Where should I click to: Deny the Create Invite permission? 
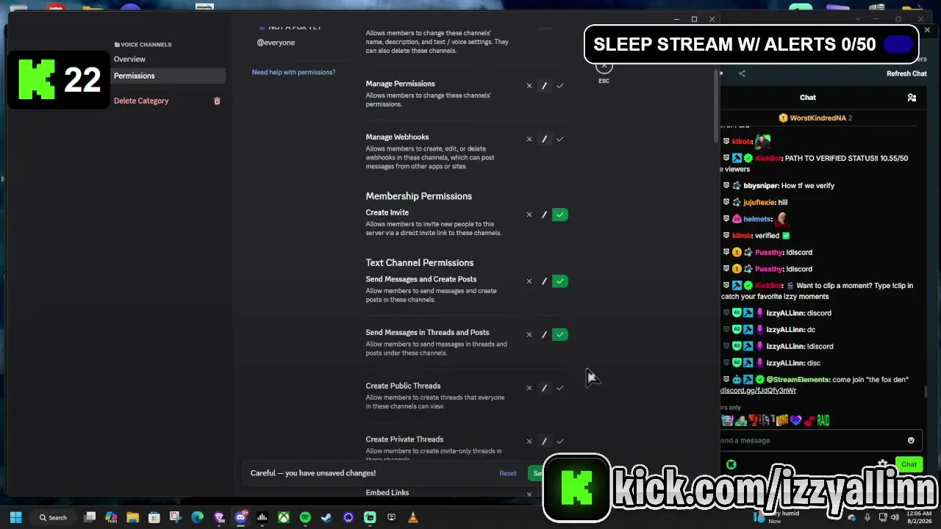coord(529,215)
